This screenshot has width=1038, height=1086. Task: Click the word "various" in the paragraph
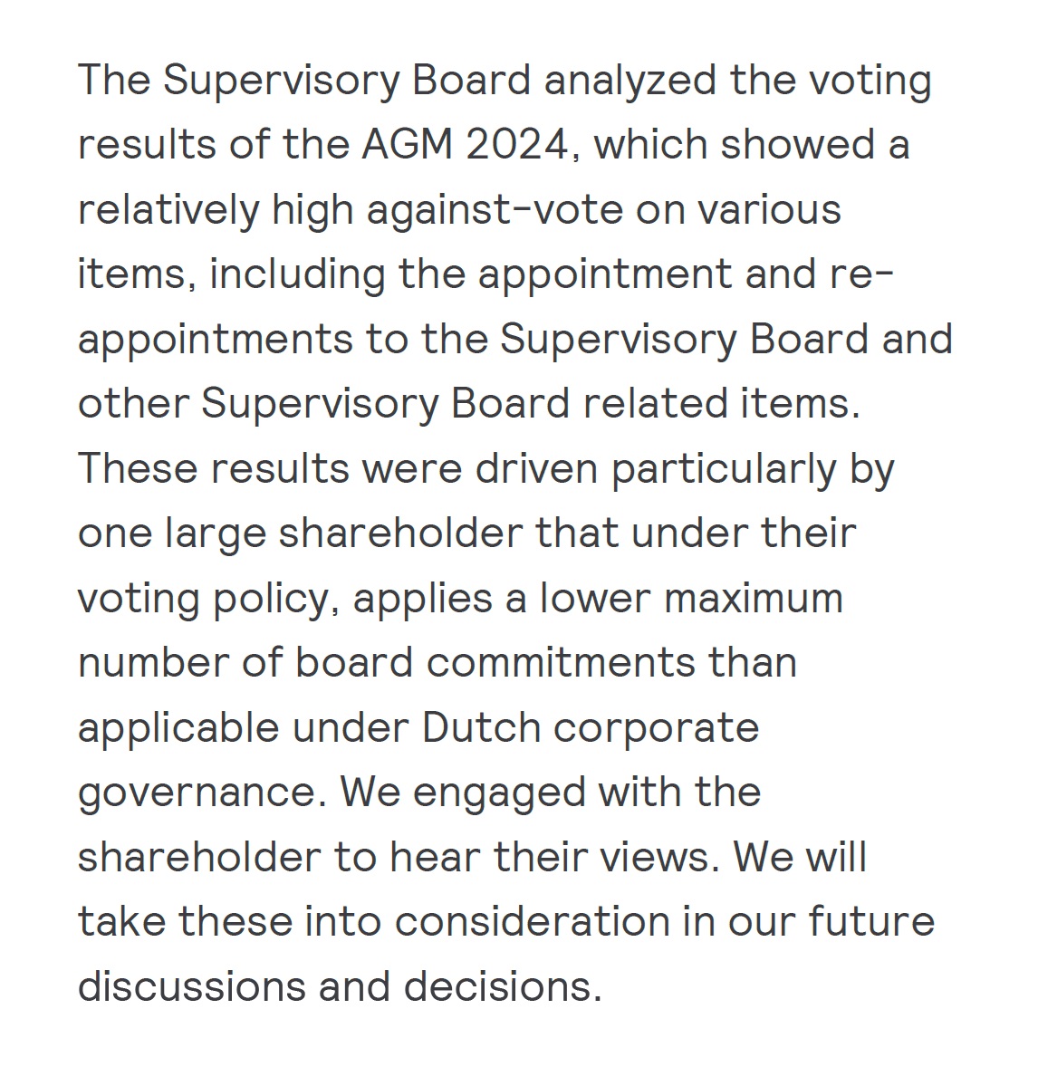[769, 210]
